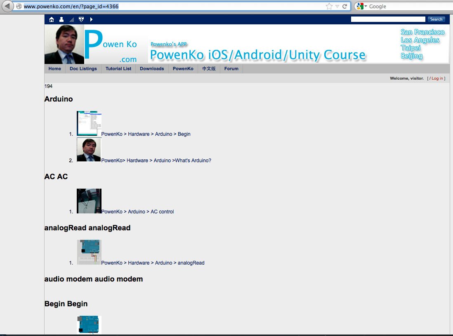Click the Arduino section heading
Image resolution: width=453 pixels, height=336 pixels.
(x=59, y=99)
